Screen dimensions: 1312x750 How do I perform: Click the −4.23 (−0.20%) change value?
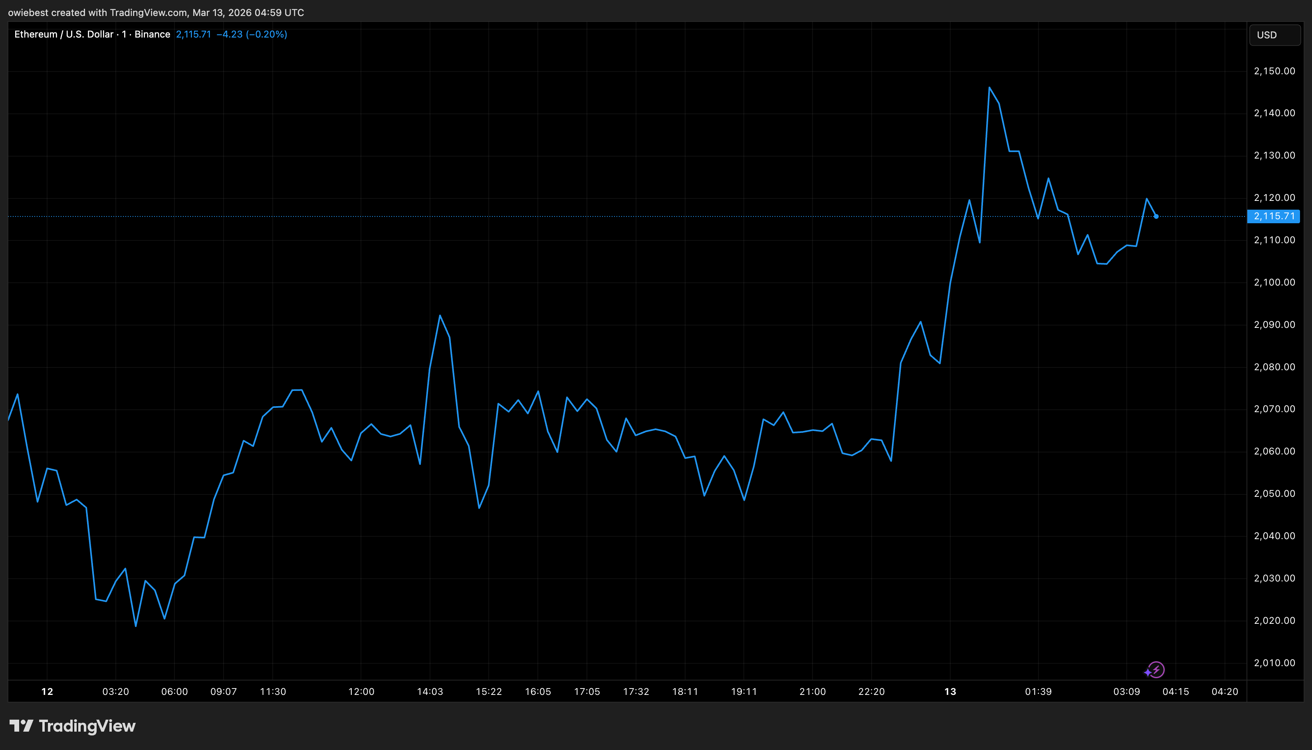[252, 34]
